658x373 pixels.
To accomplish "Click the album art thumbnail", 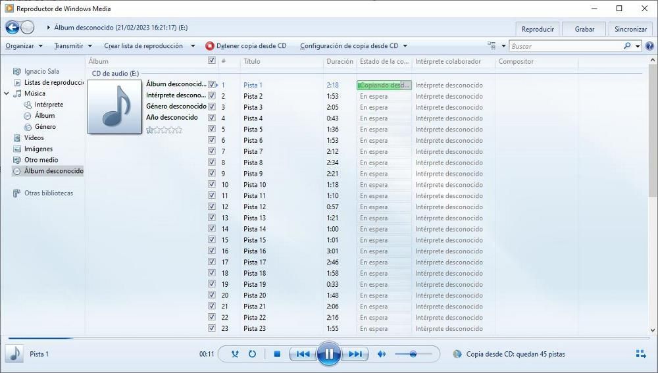I will [x=114, y=107].
